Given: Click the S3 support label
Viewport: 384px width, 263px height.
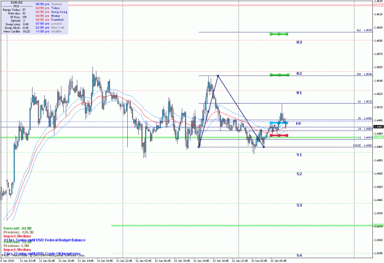Looking at the screenshot, I should coord(299,205).
